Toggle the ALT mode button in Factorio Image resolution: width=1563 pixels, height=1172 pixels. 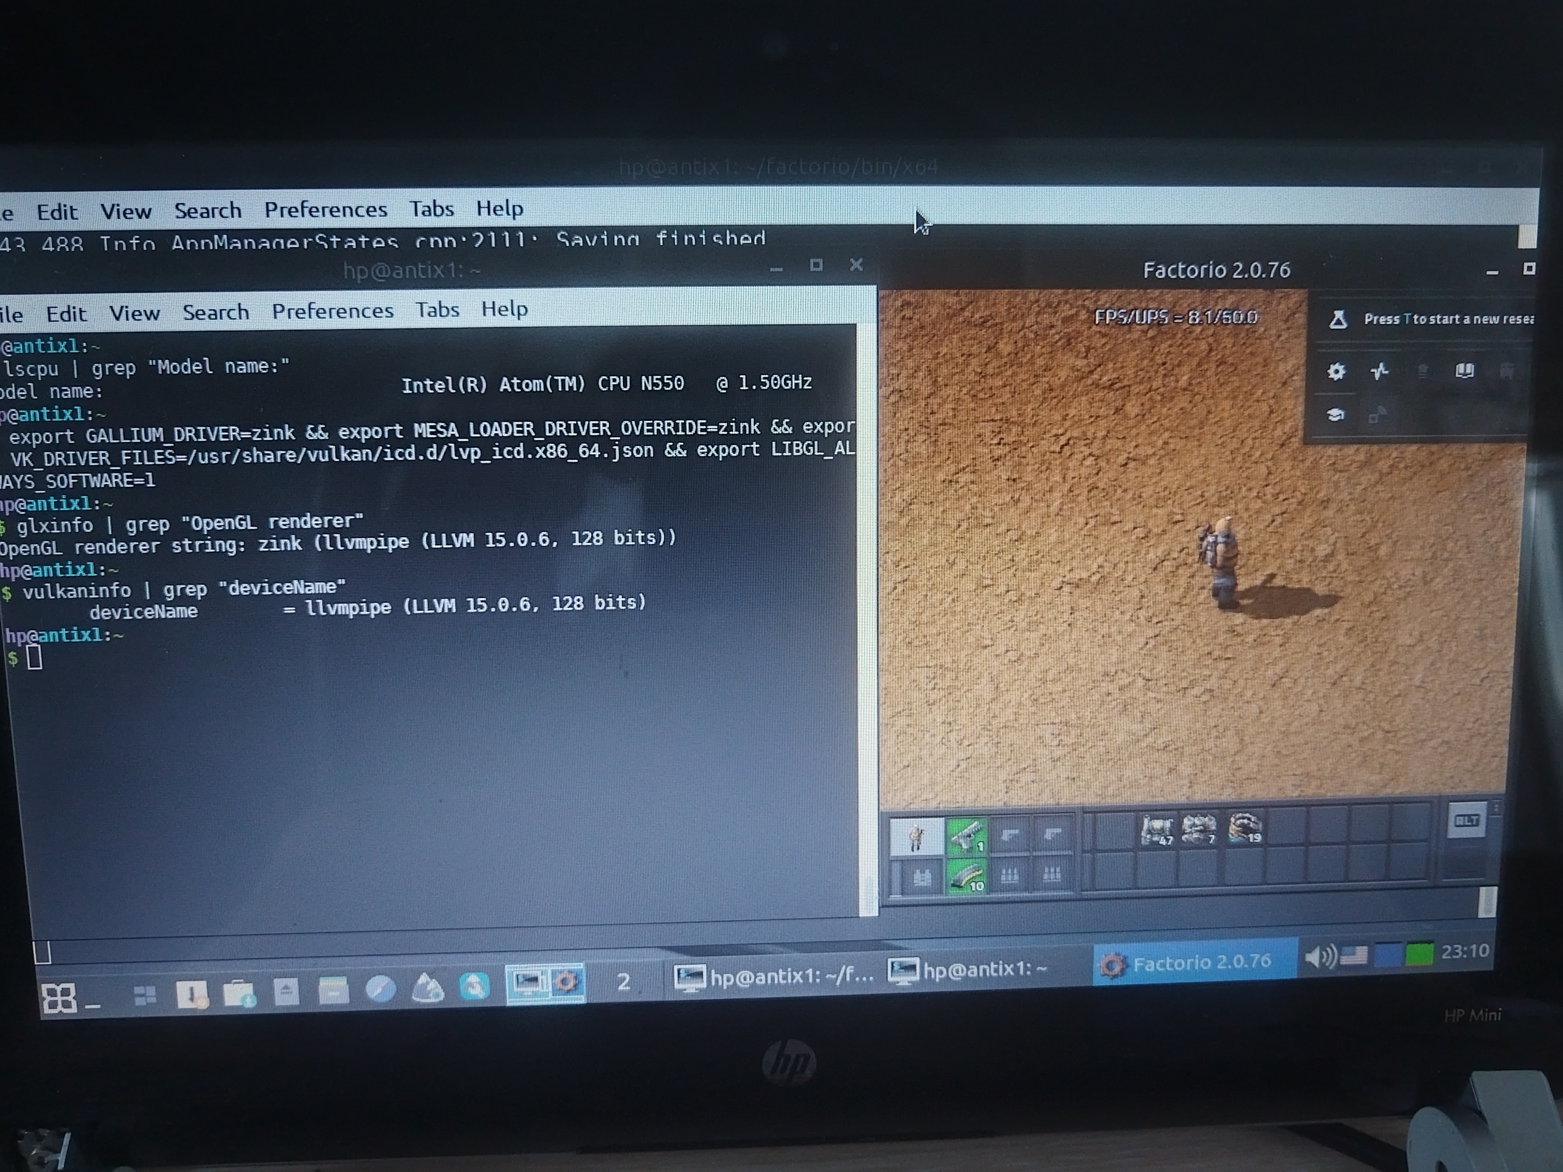1467,821
